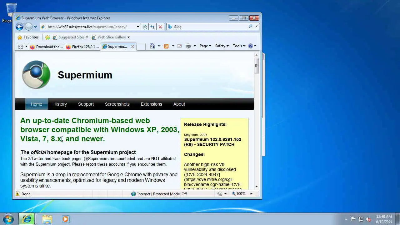Image resolution: width=400 pixels, height=225 pixels.
Task: Click the greyed Forward arrow button
Action: tap(28, 27)
